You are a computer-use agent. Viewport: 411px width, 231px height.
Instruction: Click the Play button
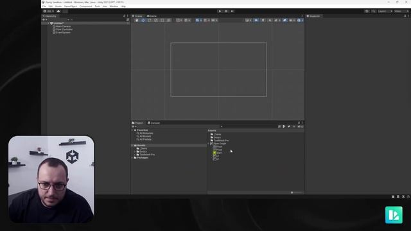click(x=220, y=12)
